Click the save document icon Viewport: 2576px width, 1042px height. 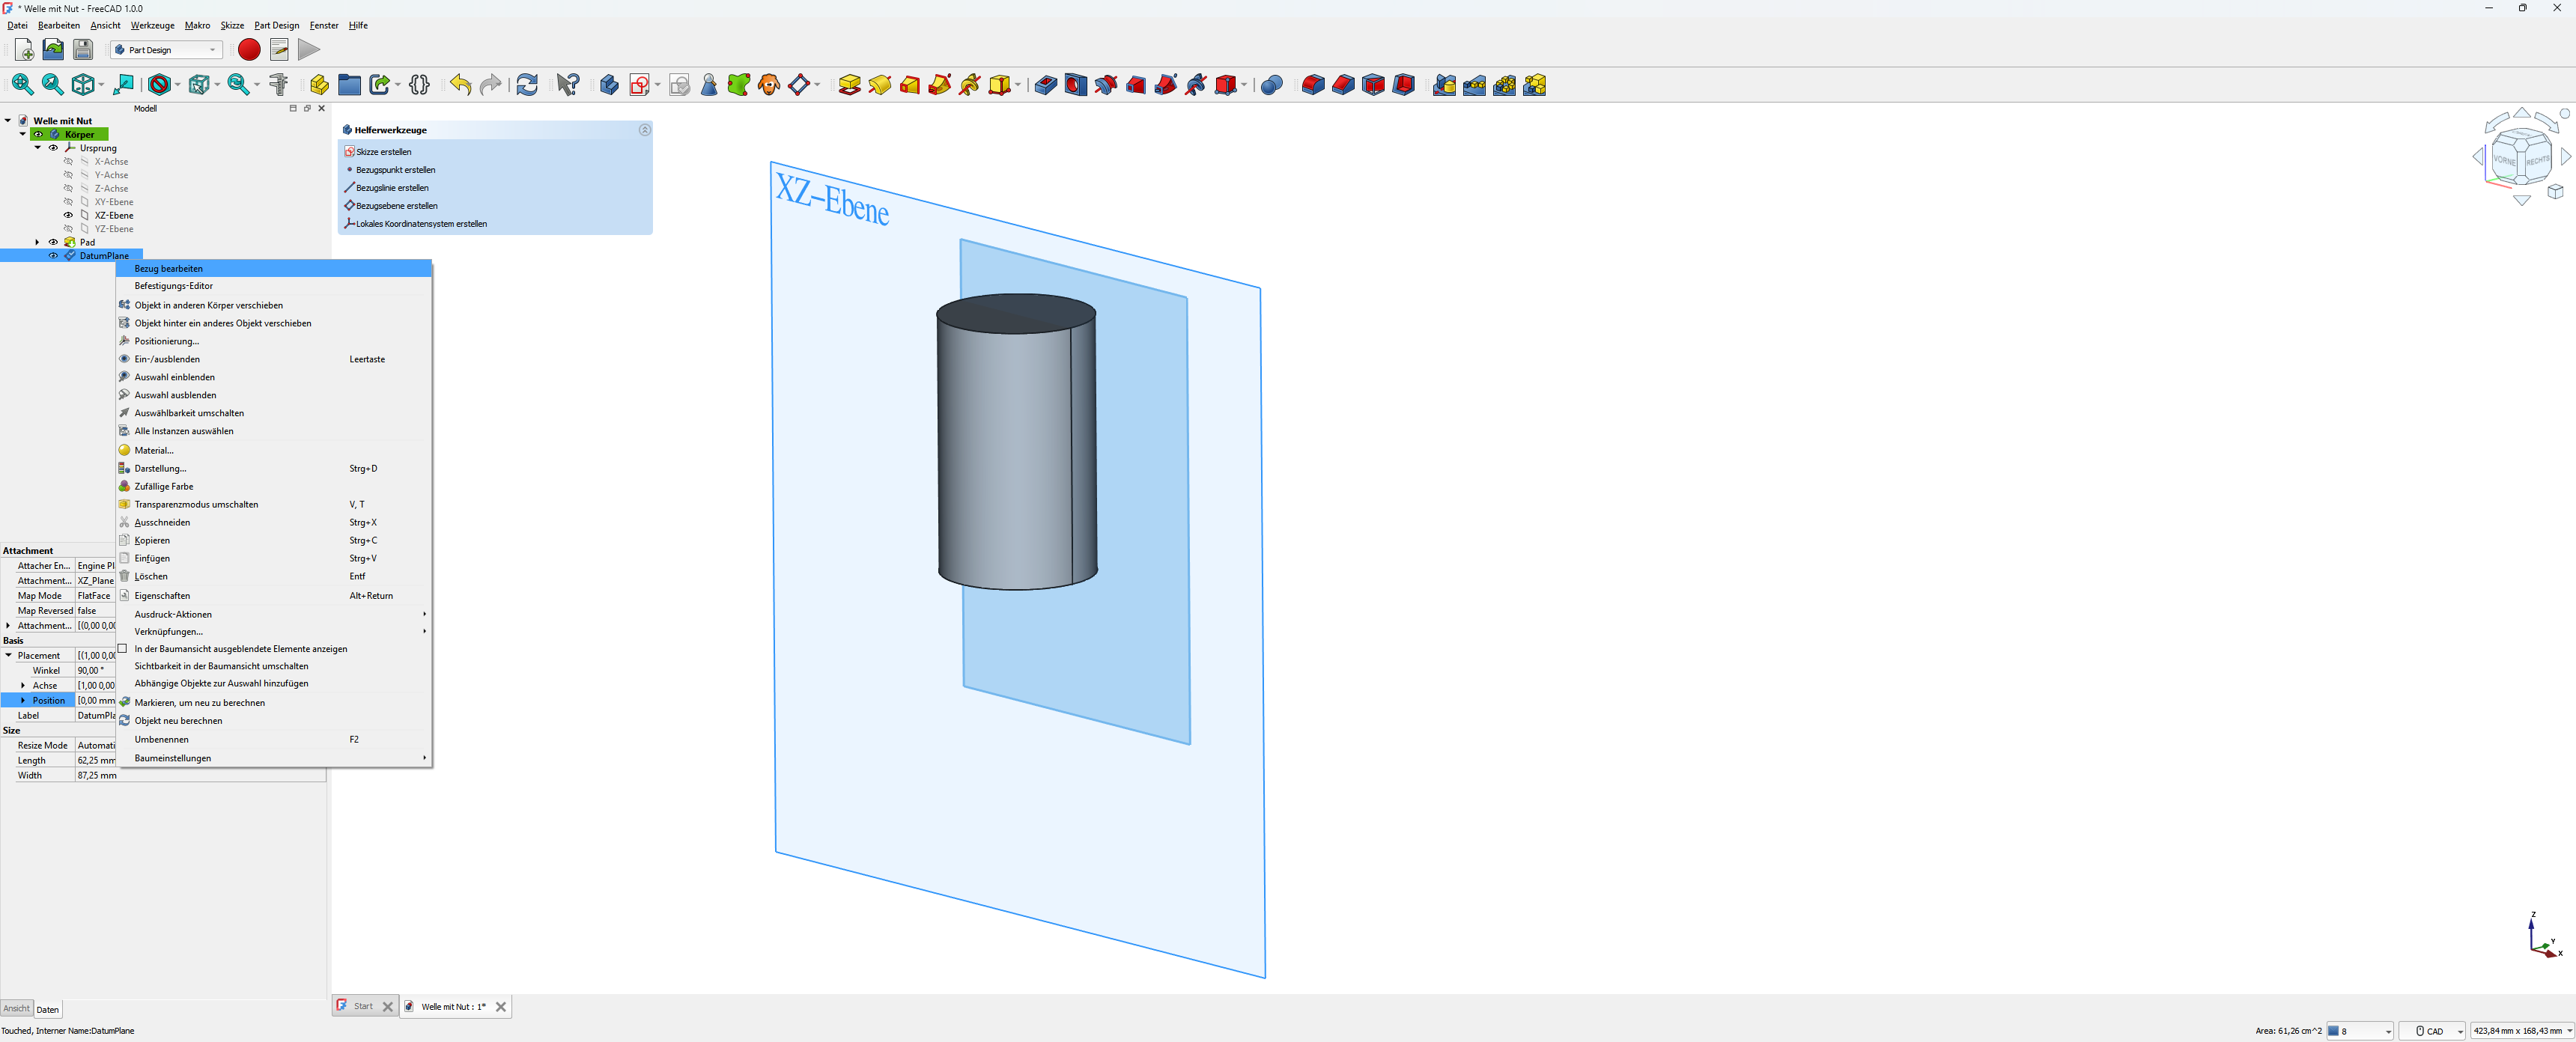tap(83, 50)
